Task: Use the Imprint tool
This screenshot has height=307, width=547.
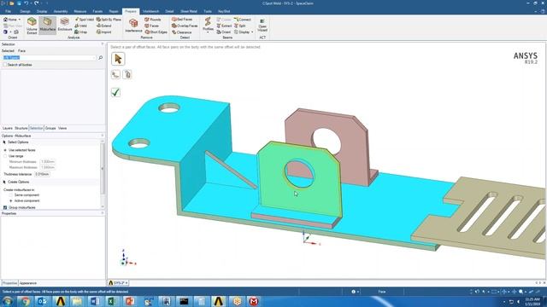Action: point(103,32)
